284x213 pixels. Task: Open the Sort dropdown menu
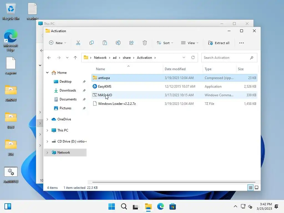pos(165,43)
